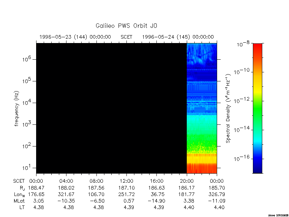
Task: Select the MLat value "0.57"
Action: (129, 201)
